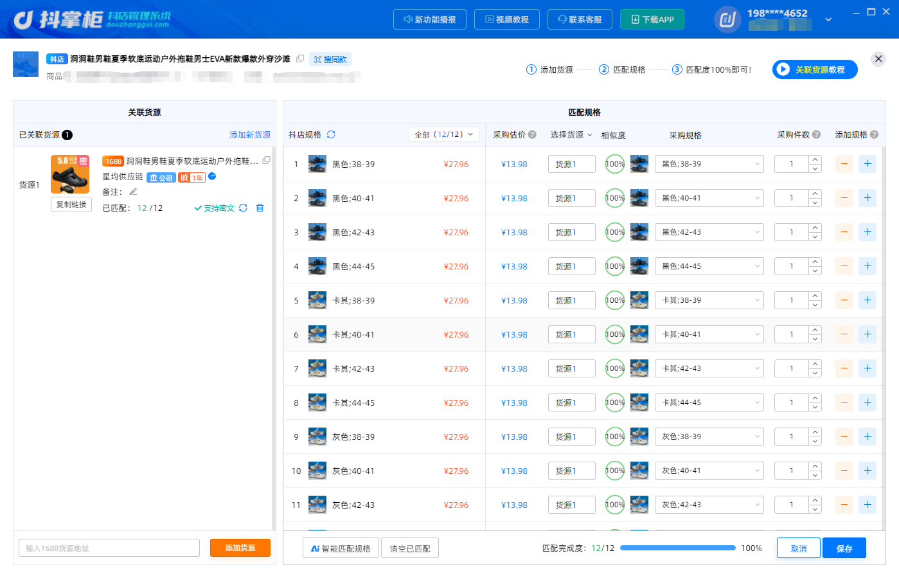Open the 关联货源教程 tutorial
899x578 pixels.
[x=815, y=69]
